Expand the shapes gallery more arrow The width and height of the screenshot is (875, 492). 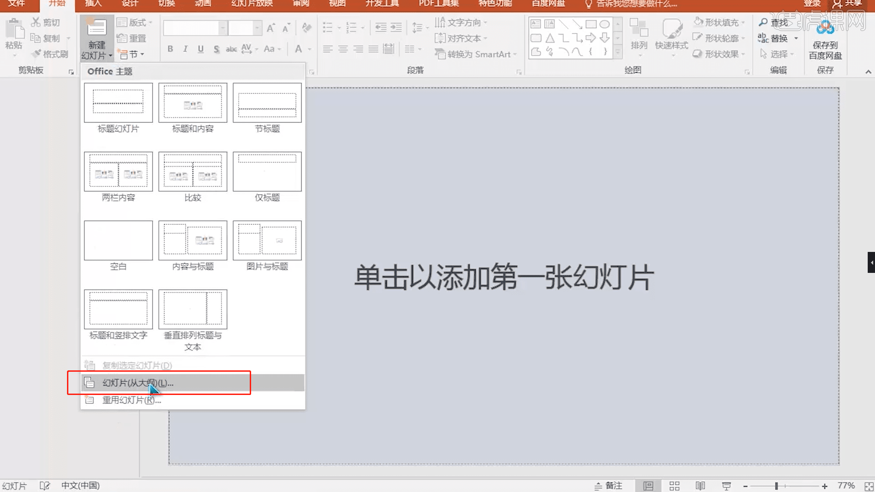(618, 53)
